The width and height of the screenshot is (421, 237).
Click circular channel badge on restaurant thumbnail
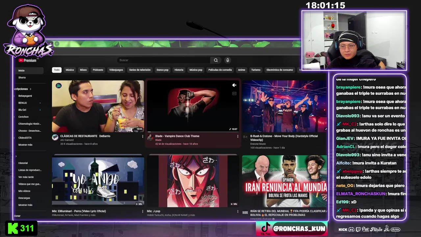pos(59,86)
